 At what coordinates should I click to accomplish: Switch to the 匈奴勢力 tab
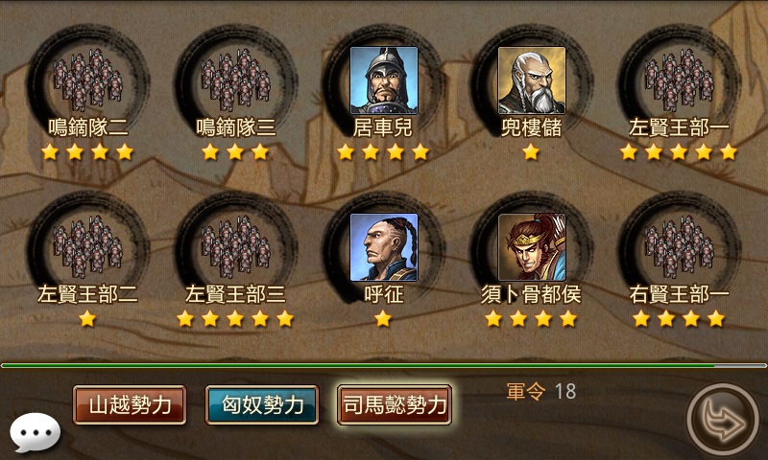(262, 404)
